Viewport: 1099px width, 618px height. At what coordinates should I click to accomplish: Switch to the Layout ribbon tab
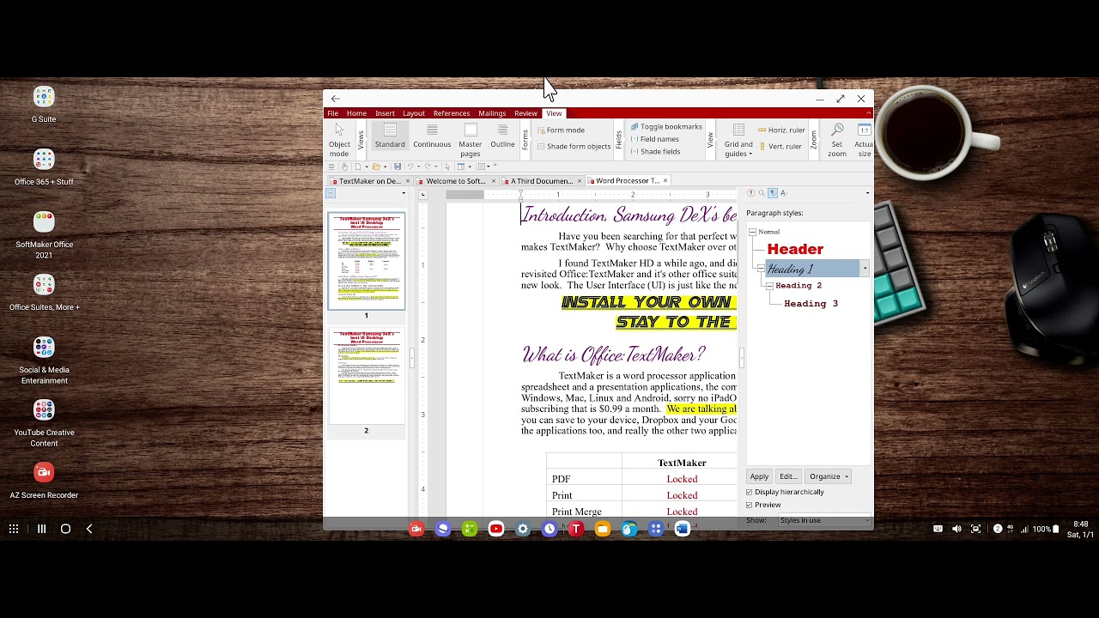pos(414,113)
